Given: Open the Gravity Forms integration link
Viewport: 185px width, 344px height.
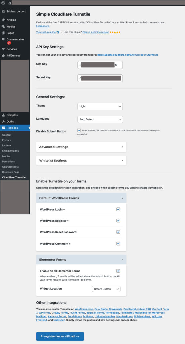Looking at the screenshot, I should [x=60, y=313].
